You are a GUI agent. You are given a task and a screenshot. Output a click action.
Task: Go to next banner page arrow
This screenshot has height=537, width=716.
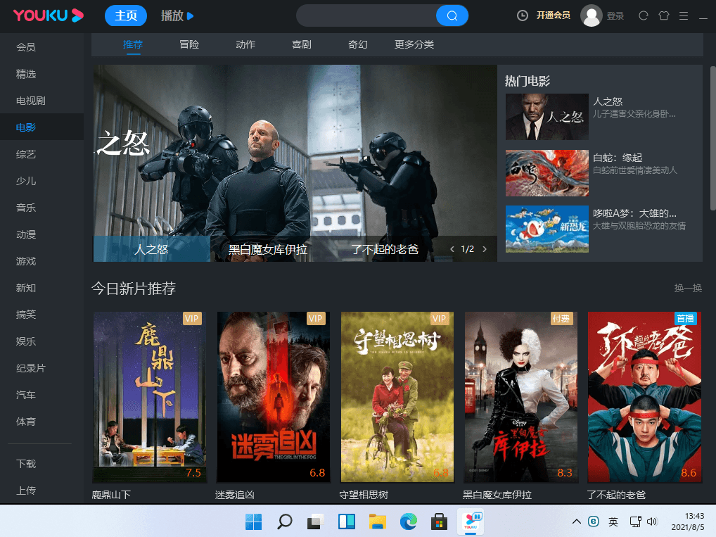pyautogui.click(x=485, y=249)
